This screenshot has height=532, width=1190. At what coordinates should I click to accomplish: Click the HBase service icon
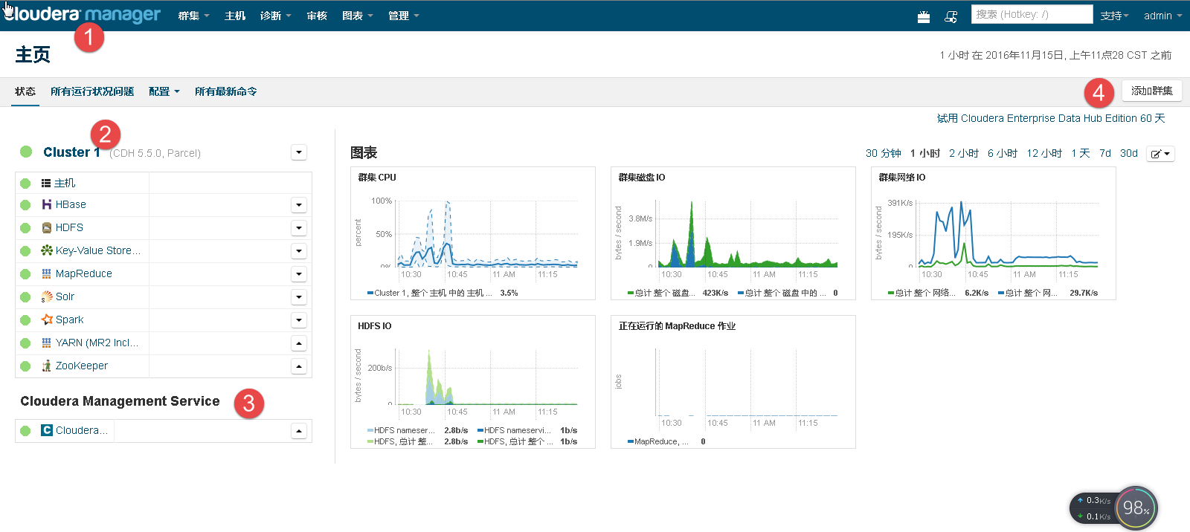(47, 204)
